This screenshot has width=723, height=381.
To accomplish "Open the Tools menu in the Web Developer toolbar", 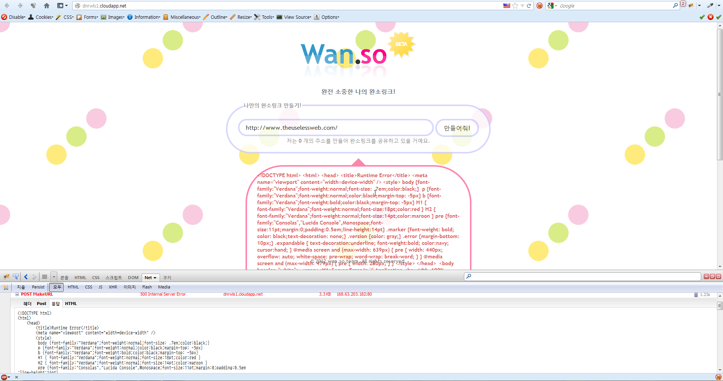I will [264, 17].
